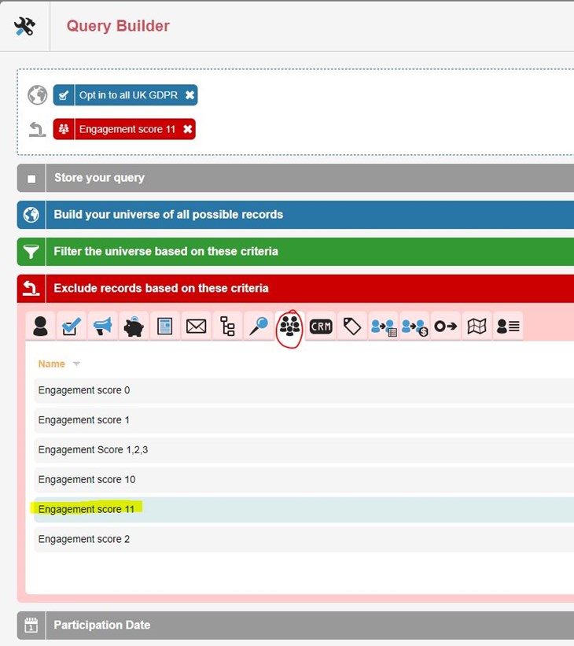Click the people icon on the red tag
The width and height of the screenshot is (574, 646).
64,129
